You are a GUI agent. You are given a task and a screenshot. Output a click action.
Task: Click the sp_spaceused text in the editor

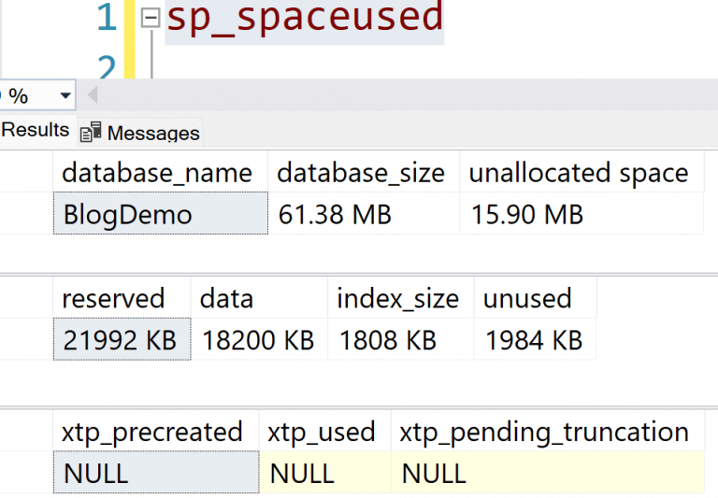[x=304, y=19]
